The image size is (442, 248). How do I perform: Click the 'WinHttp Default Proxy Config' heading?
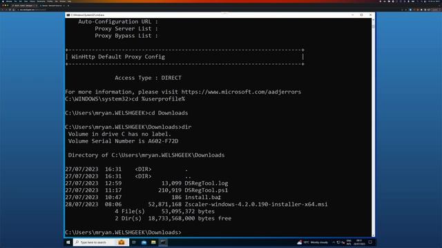pos(118,56)
